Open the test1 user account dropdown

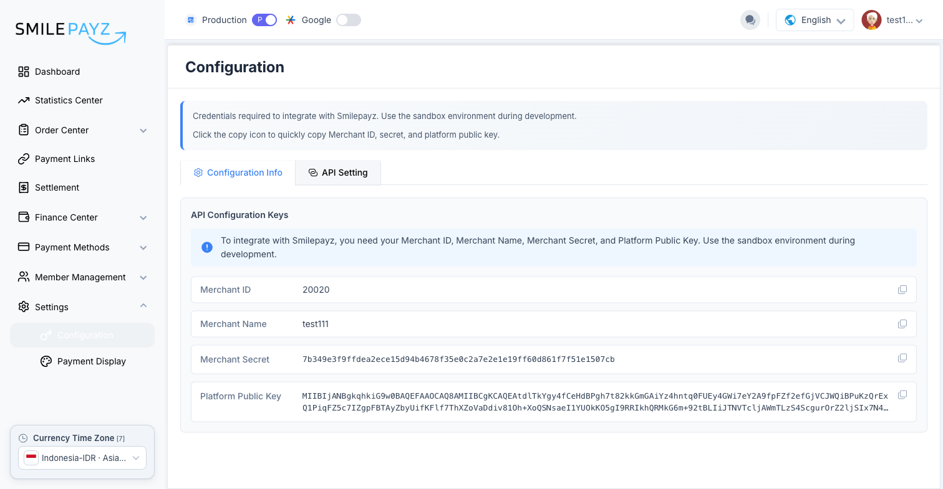892,20
